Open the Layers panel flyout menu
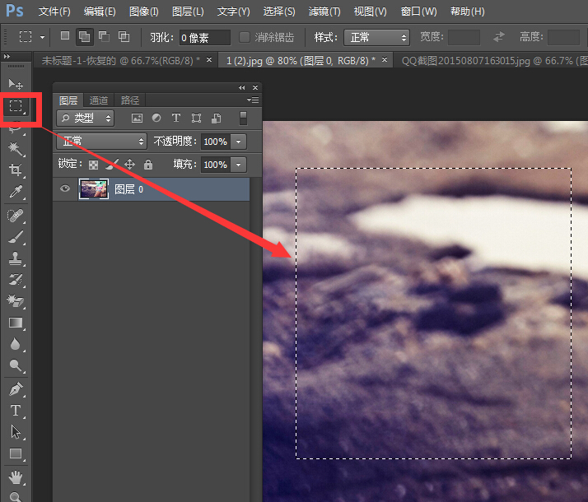 click(x=253, y=100)
